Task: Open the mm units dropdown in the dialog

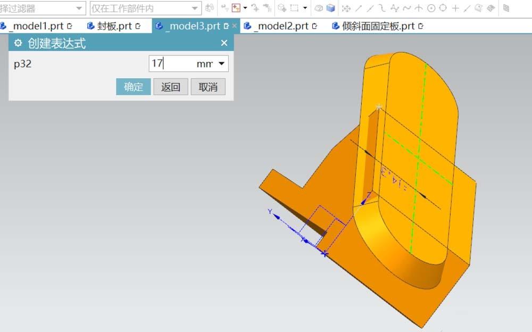Action: (223, 63)
